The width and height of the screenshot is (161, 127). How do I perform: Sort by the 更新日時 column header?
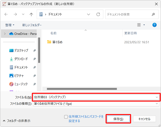[x=130, y=33]
